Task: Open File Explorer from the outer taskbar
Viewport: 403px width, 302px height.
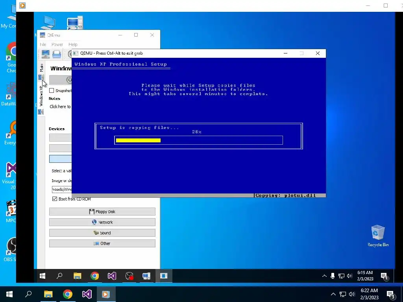Action: [48, 294]
